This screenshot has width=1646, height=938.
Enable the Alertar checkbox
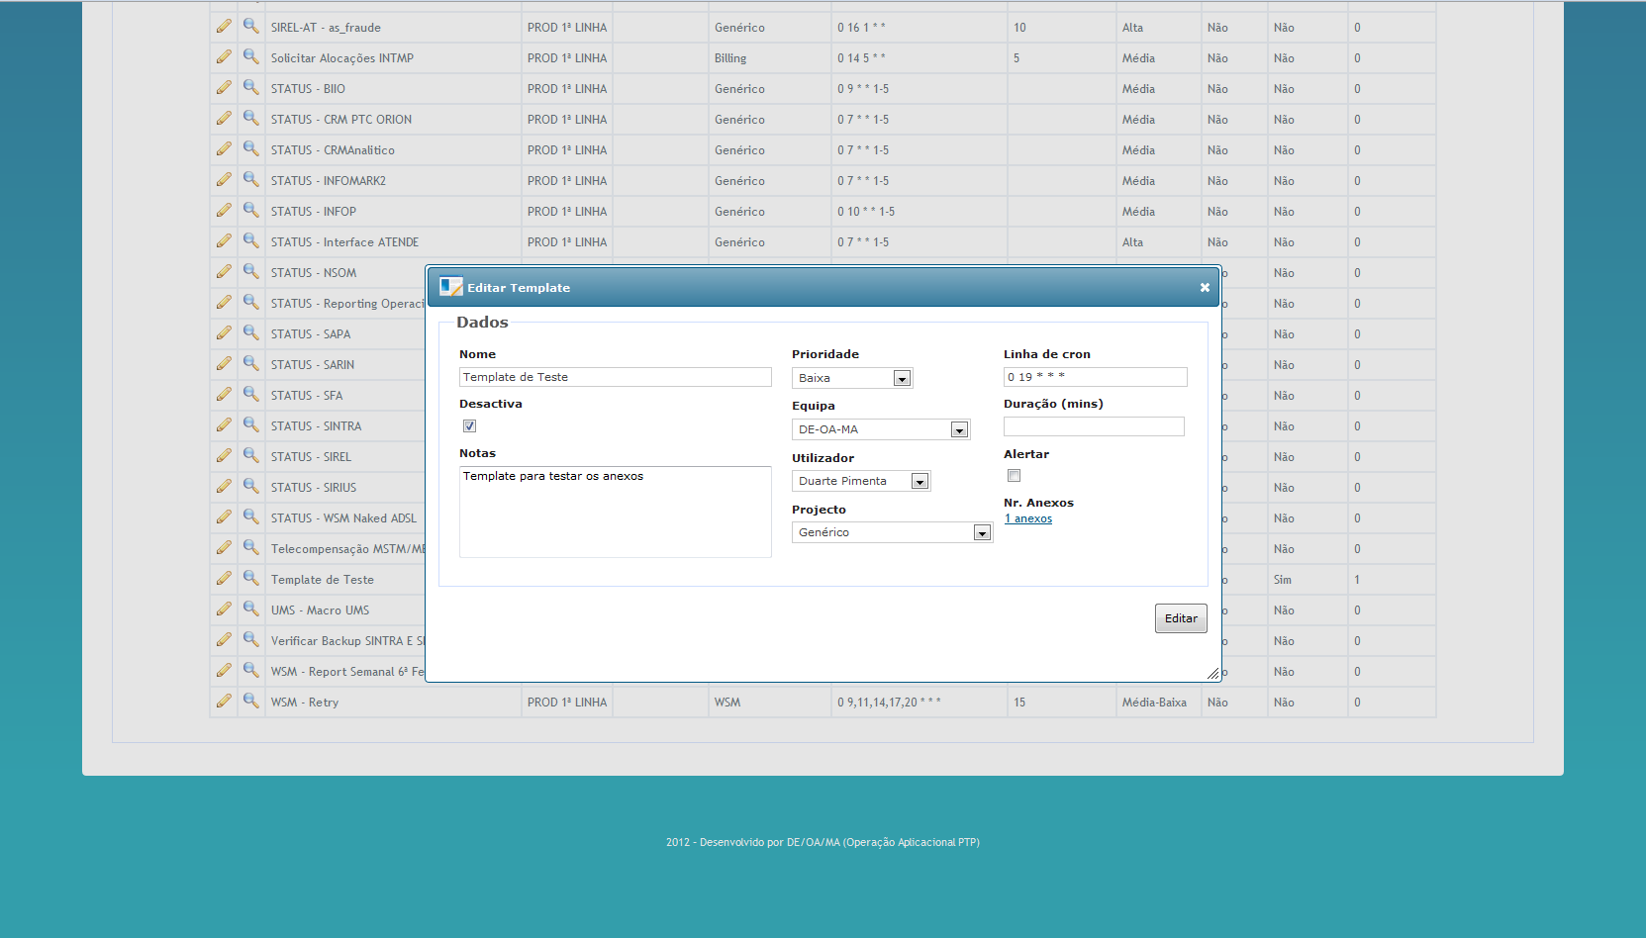click(x=1014, y=476)
